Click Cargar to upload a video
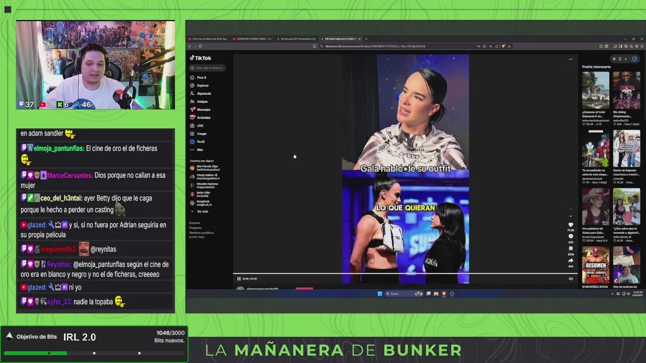The width and height of the screenshot is (646, 363). 198,134
